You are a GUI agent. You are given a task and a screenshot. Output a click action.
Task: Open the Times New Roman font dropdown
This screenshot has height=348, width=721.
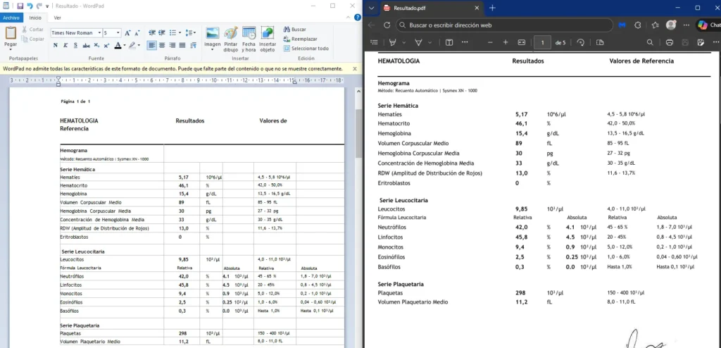click(x=98, y=33)
